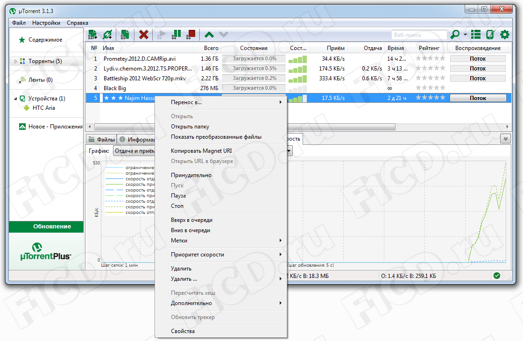Click the green magnifier search icon
This screenshot has height=341, width=523.
pos(455,35)
